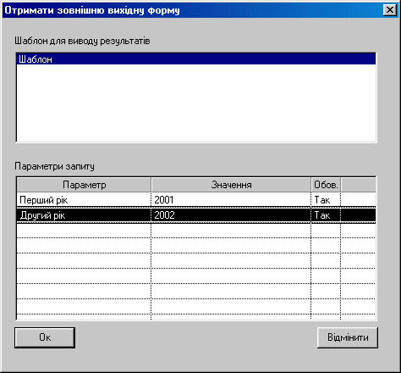Select the Перший рік parameter row
The image size is (401, 373).
click(x=196, y=200)
